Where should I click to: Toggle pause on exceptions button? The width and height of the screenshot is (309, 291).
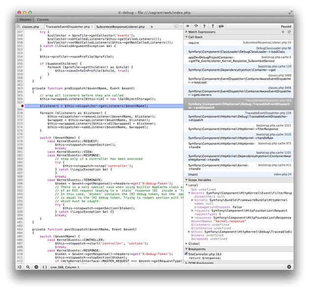[36, 266]
